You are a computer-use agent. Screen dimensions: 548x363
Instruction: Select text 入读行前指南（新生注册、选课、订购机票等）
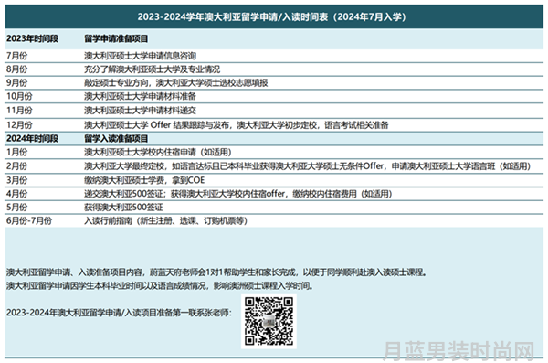pos(165,220)
